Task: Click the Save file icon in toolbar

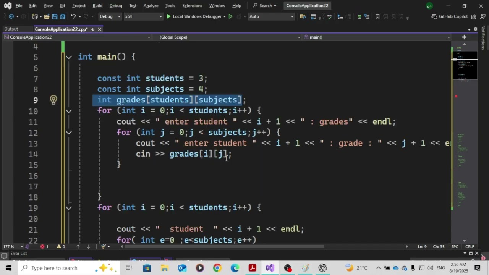Action: (55, 16)
